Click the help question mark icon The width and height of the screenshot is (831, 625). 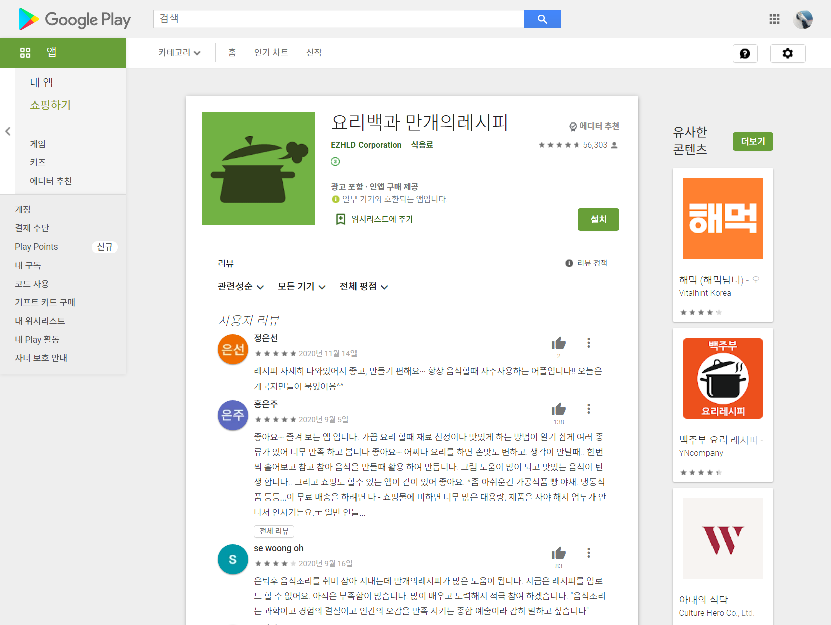745,53
